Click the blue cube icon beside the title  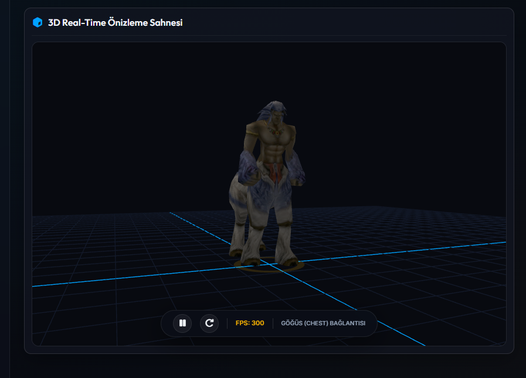[x=38, y=22]
